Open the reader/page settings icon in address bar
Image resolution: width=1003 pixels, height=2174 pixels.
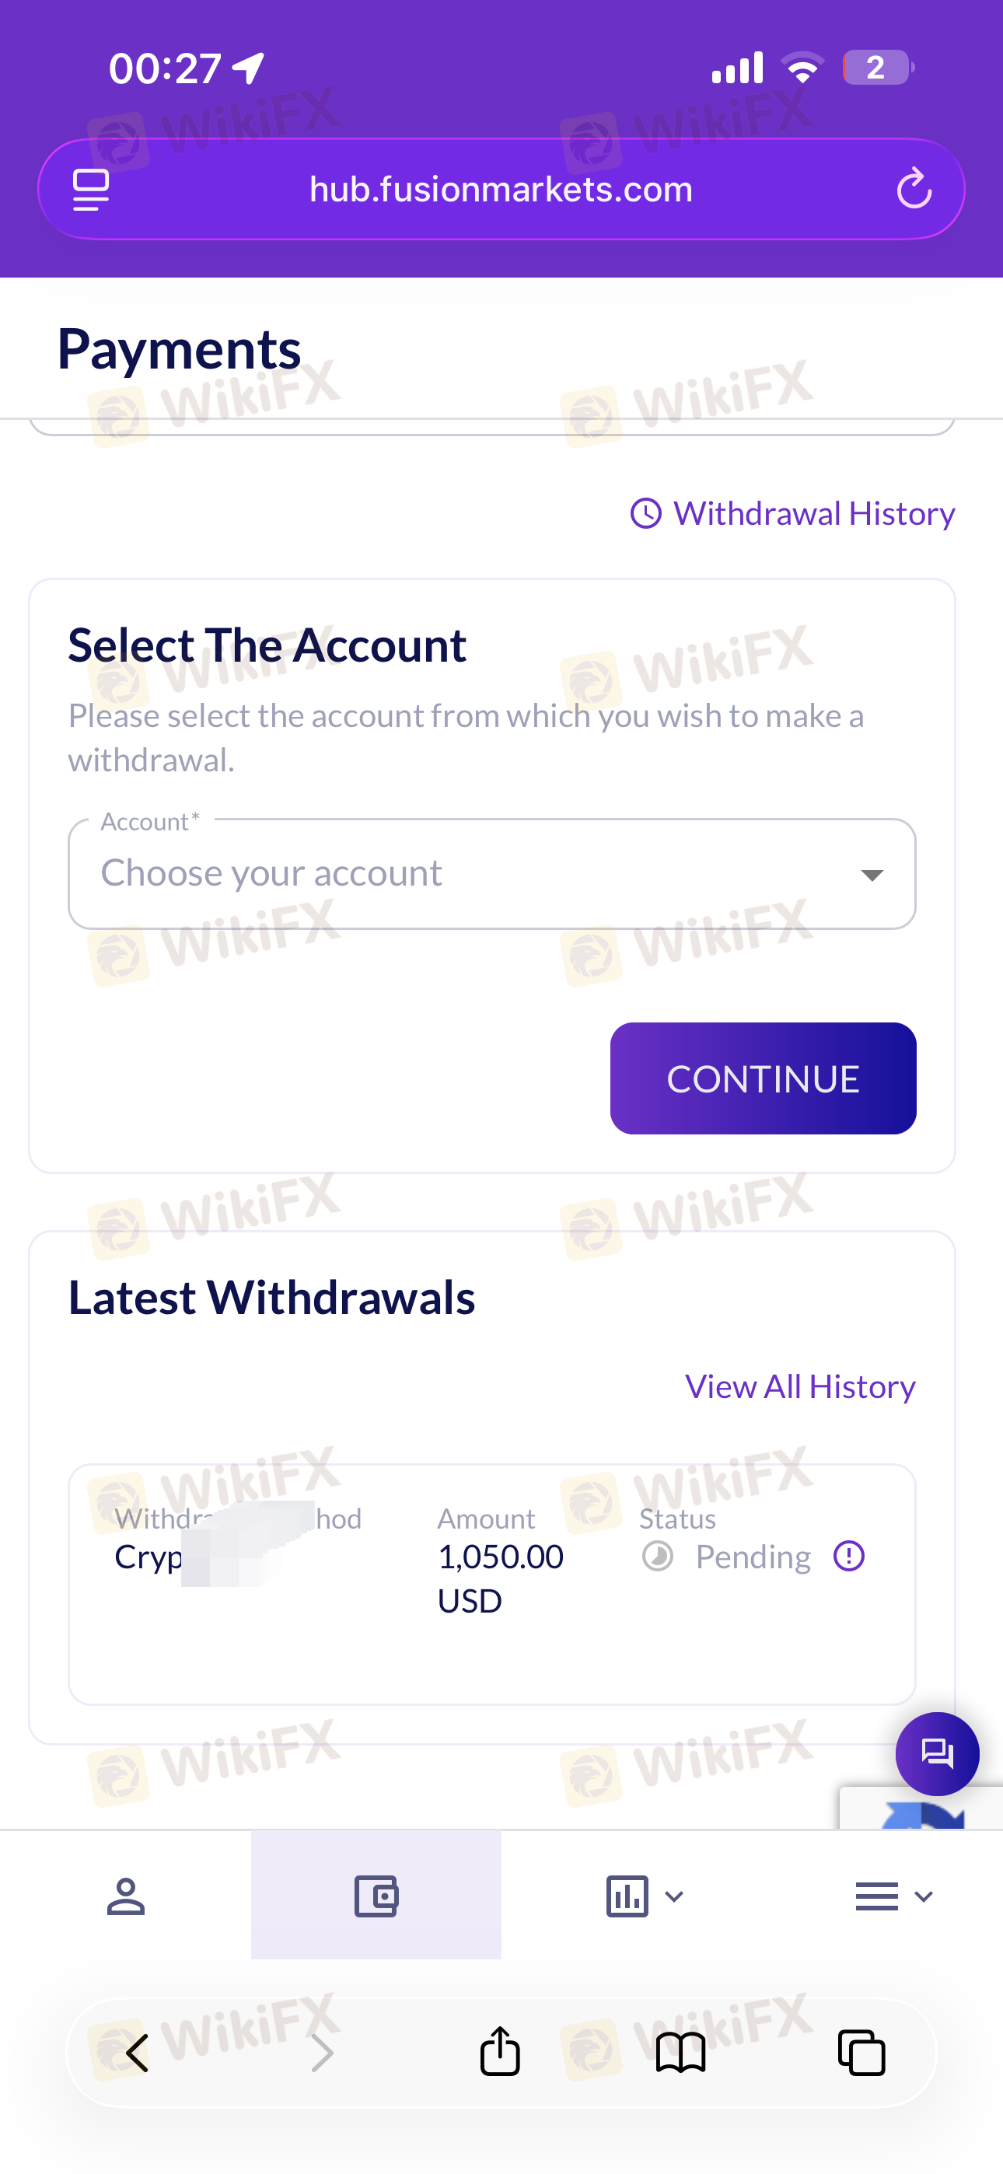tap(91, 190)
